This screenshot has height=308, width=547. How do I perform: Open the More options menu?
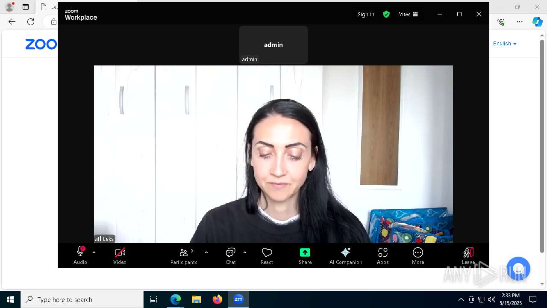click(418, 255)
